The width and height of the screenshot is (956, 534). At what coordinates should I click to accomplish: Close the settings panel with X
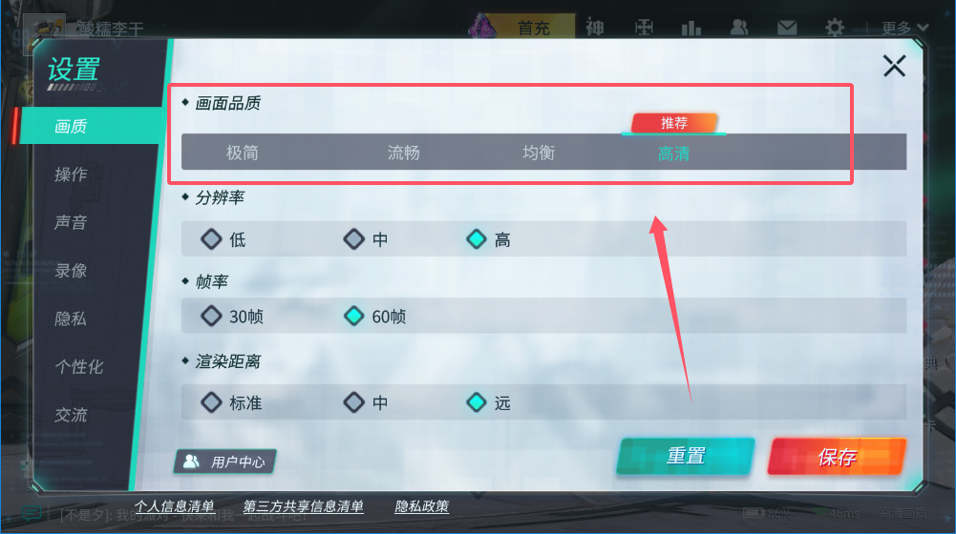pyautogui.click(x=894, y=66)
